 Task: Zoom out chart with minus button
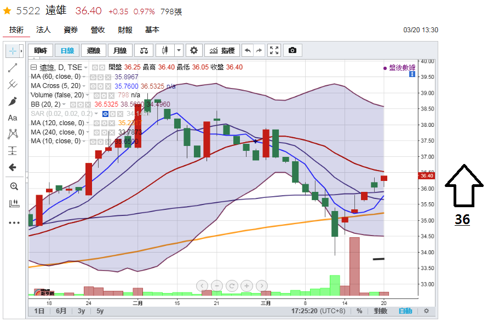(216, 286)
